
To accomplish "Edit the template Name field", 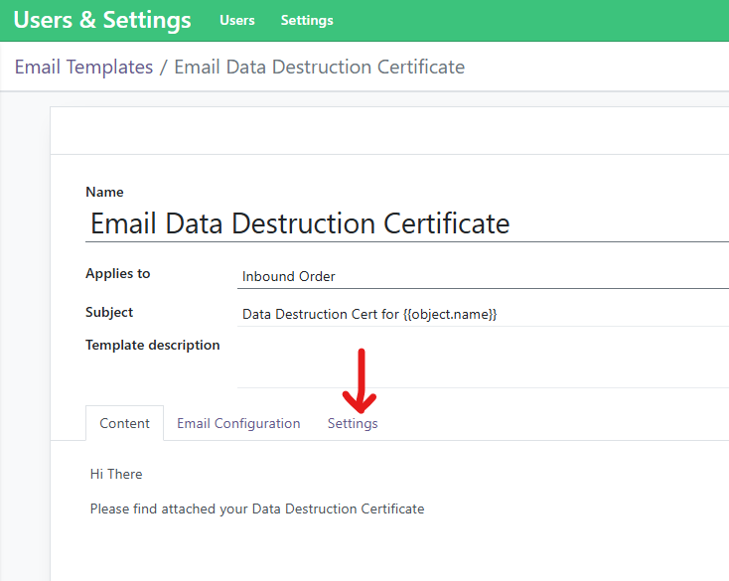I will [407, 222].
